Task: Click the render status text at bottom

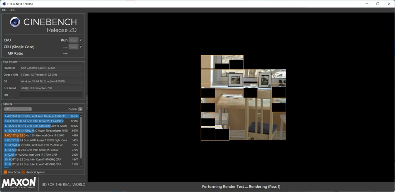Action: (241, 187)
